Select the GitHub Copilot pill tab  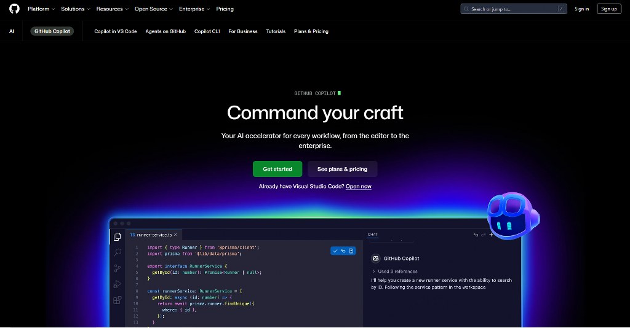point(52,31)
